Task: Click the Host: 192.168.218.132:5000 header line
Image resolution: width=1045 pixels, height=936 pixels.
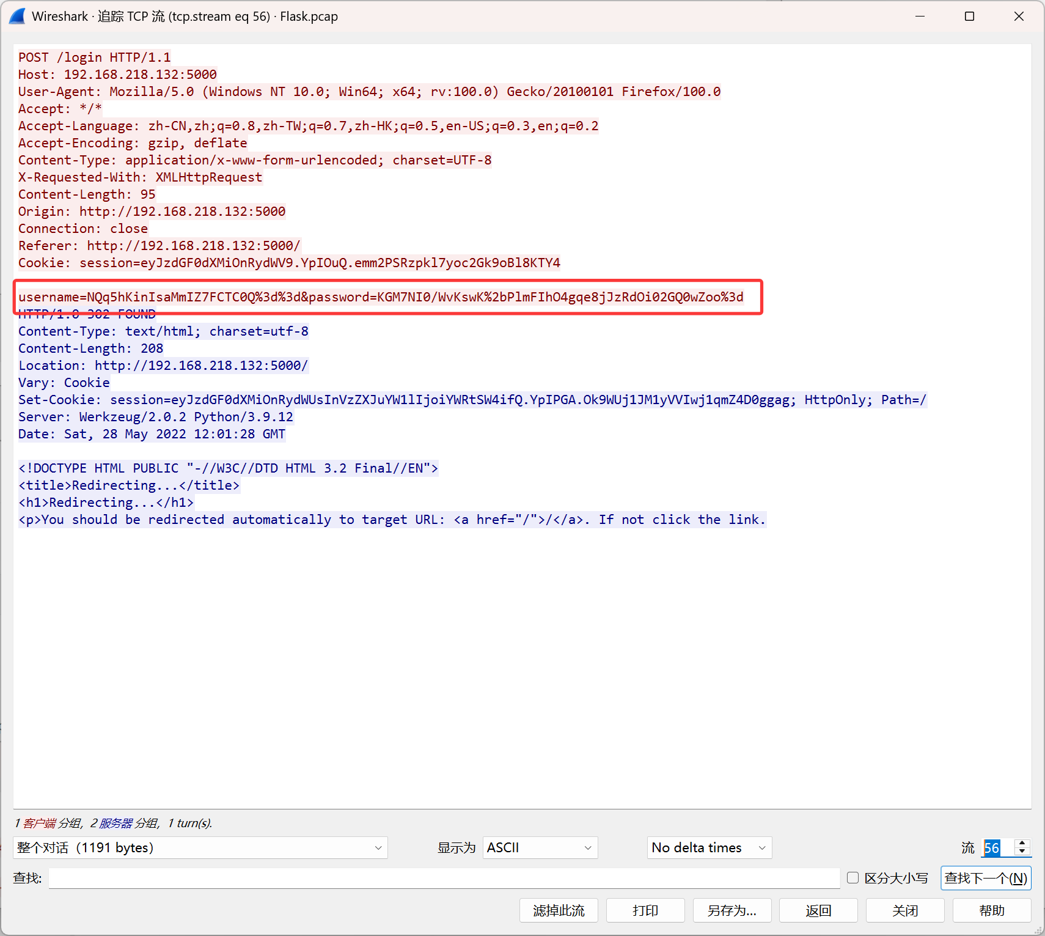Action: tap(117, 75)
